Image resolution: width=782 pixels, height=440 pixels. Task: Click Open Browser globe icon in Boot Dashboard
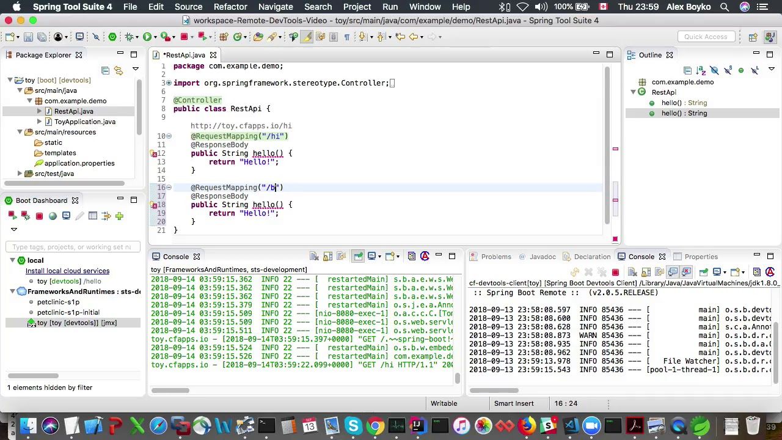click(53, 216)
